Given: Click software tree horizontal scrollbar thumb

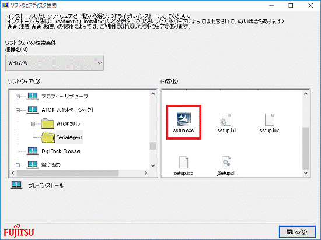Looking at the screenshot, I should click(68, 173).
